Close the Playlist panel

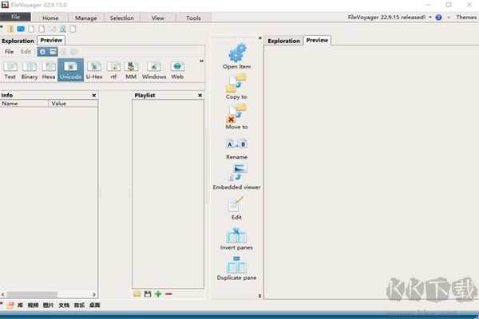200,96
